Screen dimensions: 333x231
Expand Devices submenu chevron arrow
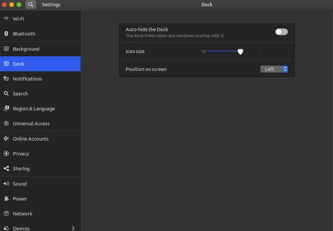pos(73,228)
